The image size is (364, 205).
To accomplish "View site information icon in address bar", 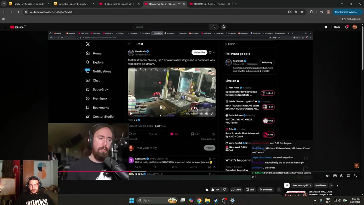I will point(26,12).
